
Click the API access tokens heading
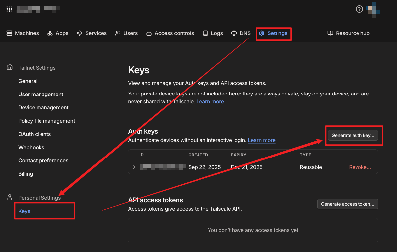[x=155, y=200]
